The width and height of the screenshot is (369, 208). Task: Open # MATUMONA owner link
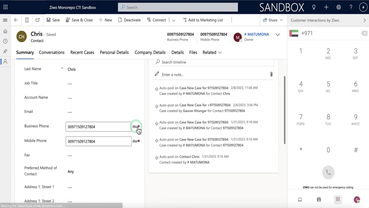tap(257, 34)
